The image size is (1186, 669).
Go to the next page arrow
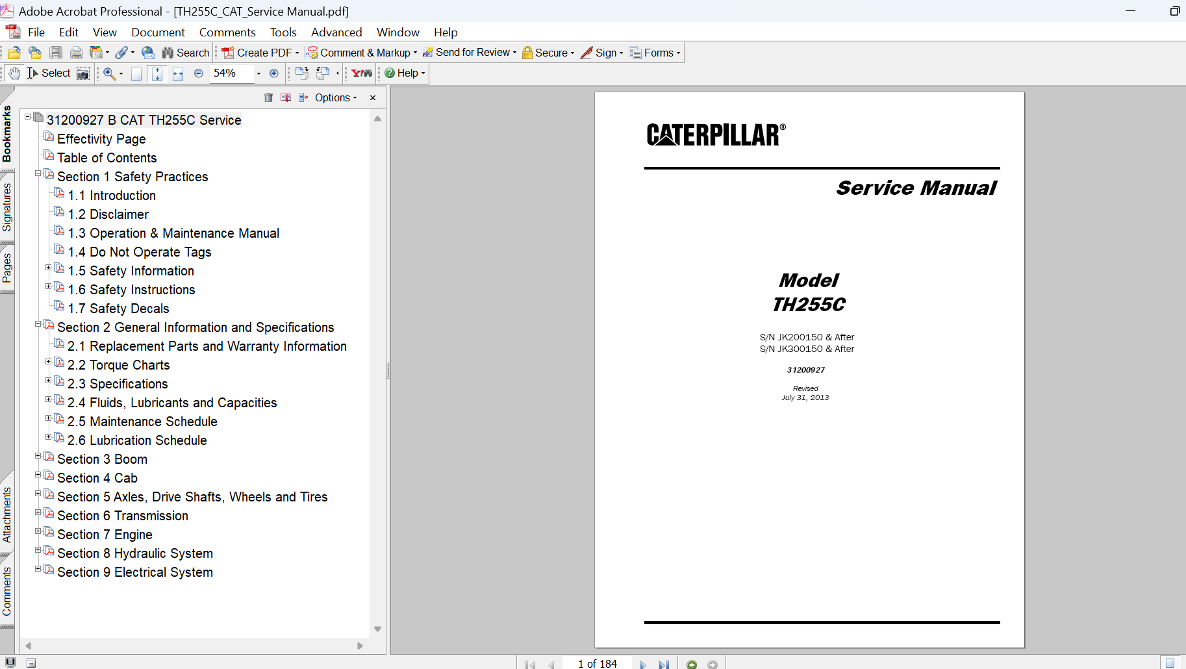click(643, 664)
